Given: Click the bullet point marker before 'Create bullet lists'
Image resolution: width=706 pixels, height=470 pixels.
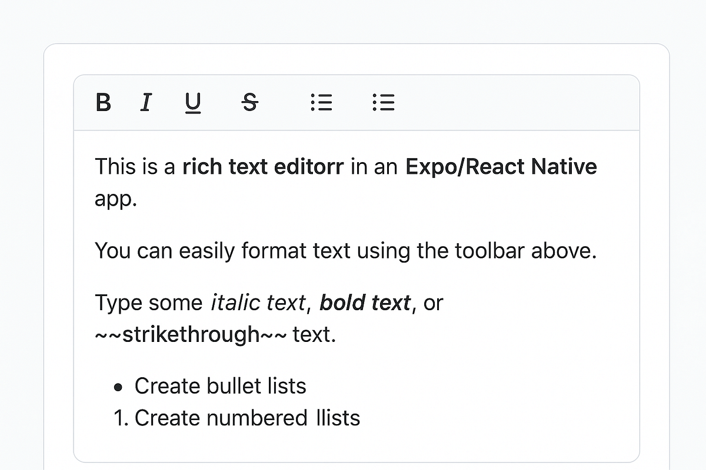Looking at the screenshot, I should click(118, 387).
